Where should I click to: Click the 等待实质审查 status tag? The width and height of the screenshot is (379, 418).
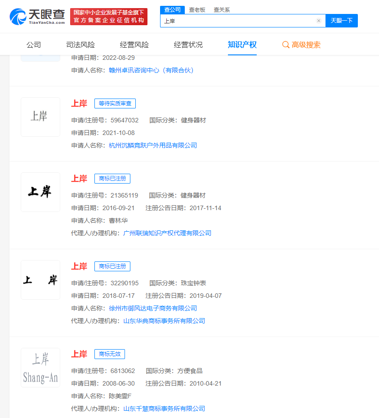pos(115,103)
